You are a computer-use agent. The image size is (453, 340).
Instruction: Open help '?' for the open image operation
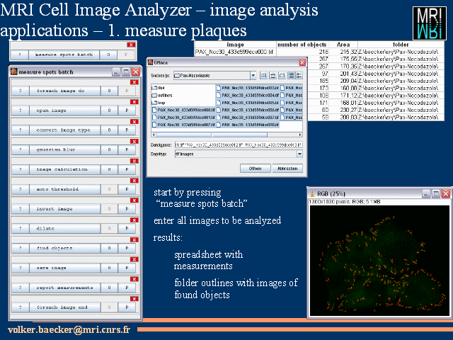[21, 110]
